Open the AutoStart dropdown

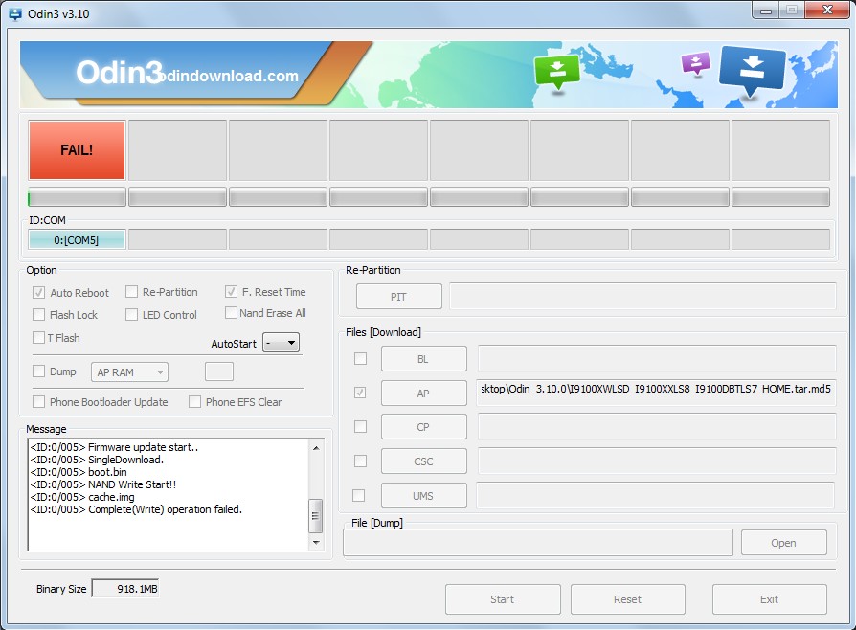pos(282,343)
